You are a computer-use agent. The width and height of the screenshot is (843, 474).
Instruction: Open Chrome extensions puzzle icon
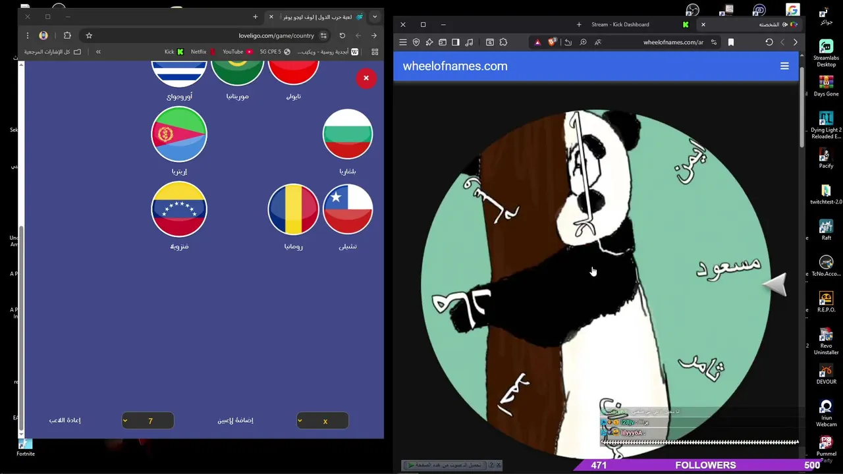pyautogui.click(x=67, y=36)
